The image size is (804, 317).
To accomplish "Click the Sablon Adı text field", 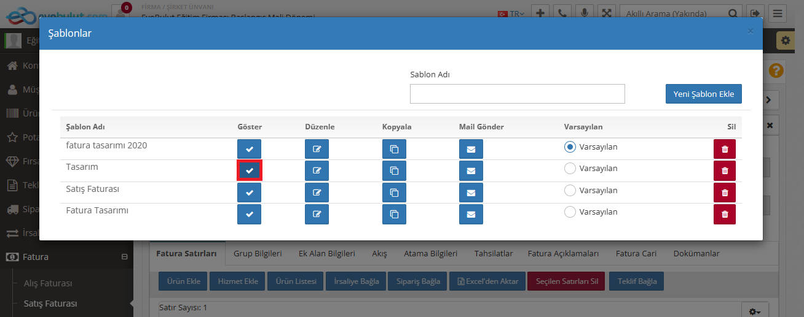I will click(x=517, y=94).
